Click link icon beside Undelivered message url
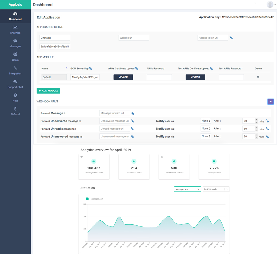The height and width of the screenshot is (254, 277). (x=132, y=121)
